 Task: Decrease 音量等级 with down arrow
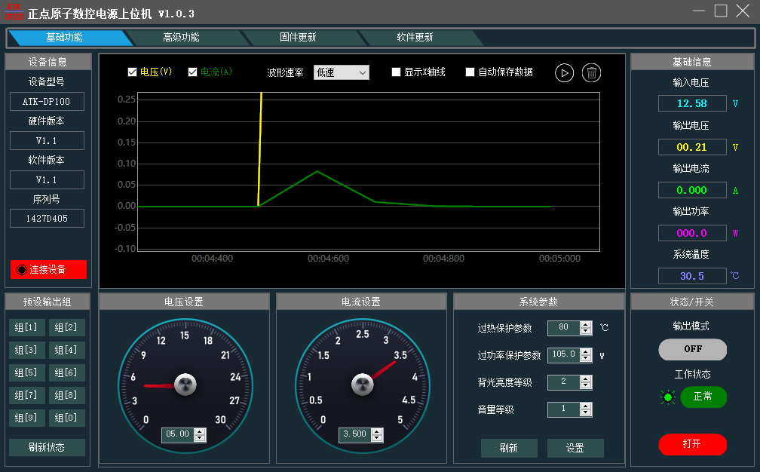click(x=586, y=413)
